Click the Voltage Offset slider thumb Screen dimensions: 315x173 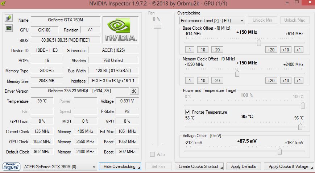[279, 151]
